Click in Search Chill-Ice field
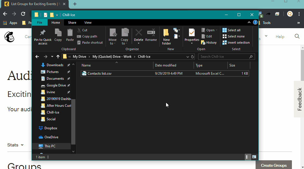The width and height of the screenshot is (304, 169). click(x=226, y=57)
